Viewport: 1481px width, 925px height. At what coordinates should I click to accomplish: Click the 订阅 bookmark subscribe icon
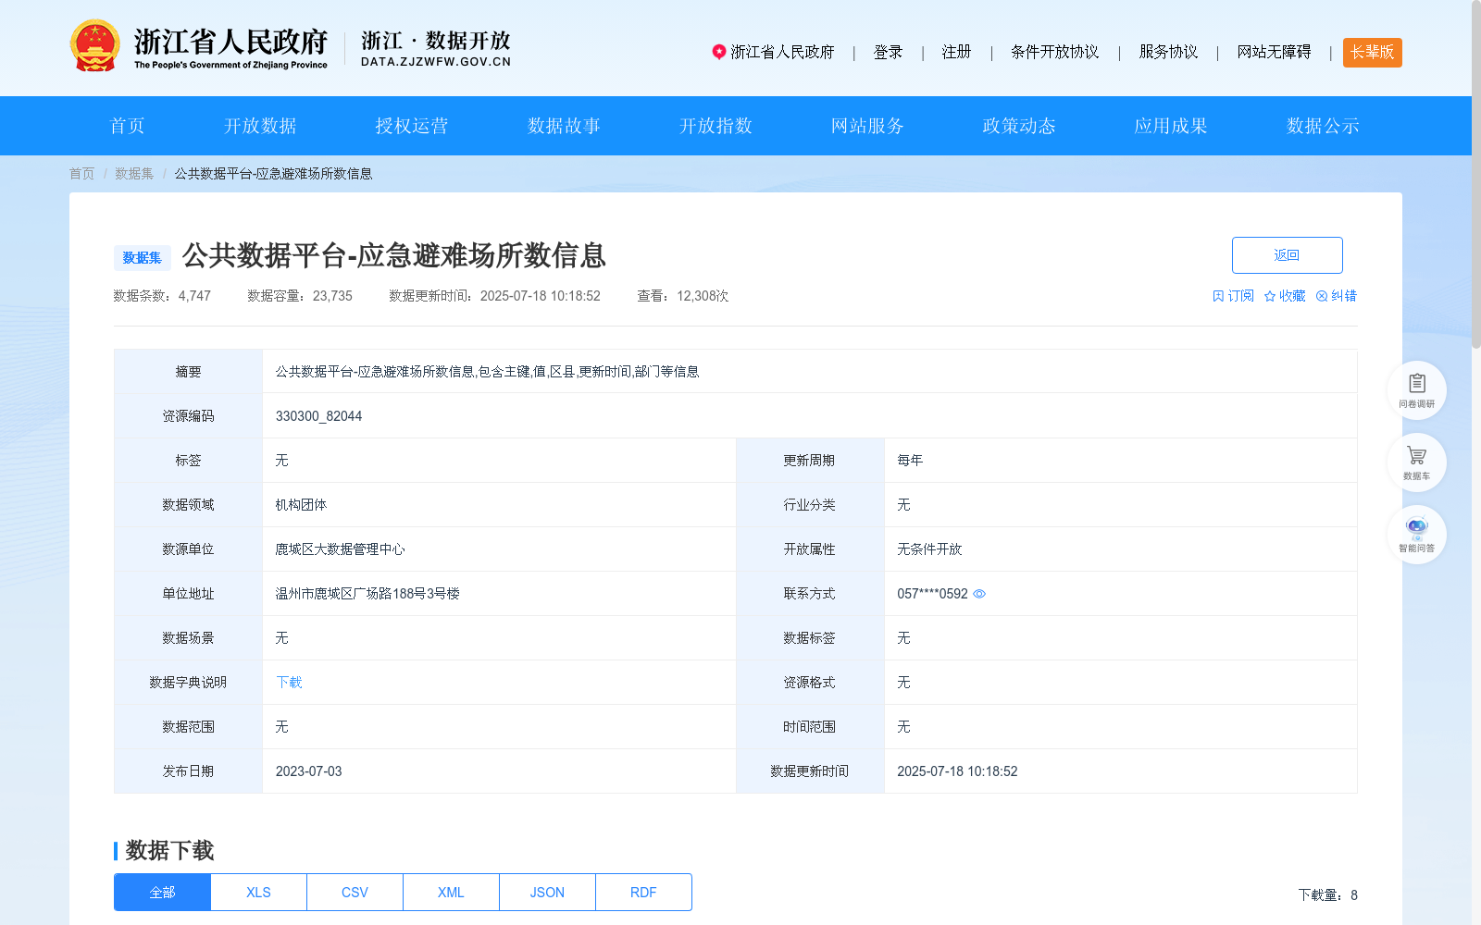pyautogui.click(x=1217, y=295)
